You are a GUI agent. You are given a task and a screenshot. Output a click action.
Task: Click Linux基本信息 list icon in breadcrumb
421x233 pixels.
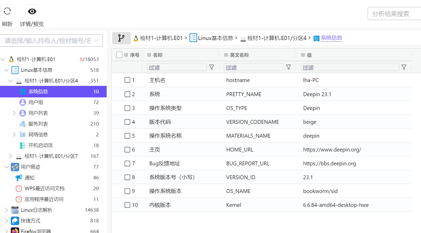pyautogui.click(x=193, y=38)
